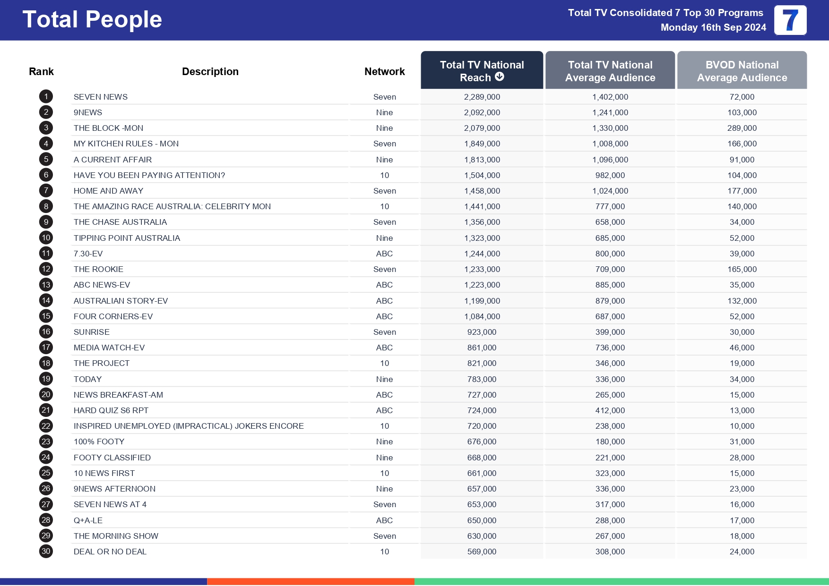Open sorting options on the Rank header
The image size is (829, 586).
click(41, 71)
